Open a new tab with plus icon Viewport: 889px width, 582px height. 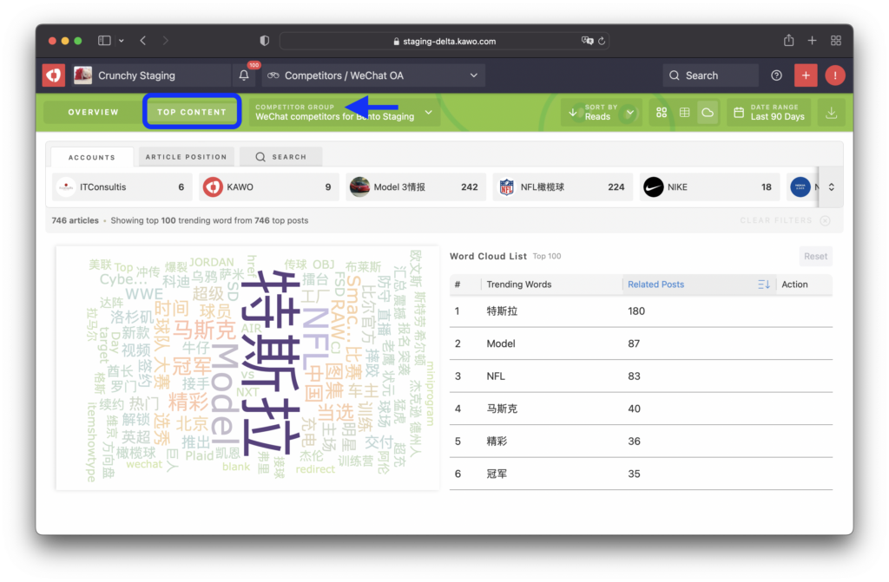[812, 41]
